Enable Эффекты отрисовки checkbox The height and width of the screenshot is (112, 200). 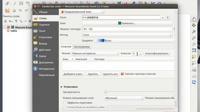pyautogui.click(x=65, y=103)
